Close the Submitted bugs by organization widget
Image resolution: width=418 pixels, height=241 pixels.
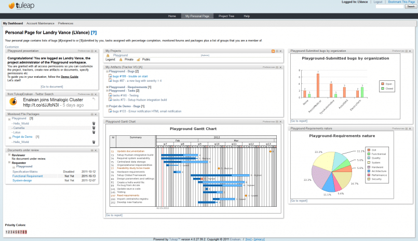pos(410,51)
